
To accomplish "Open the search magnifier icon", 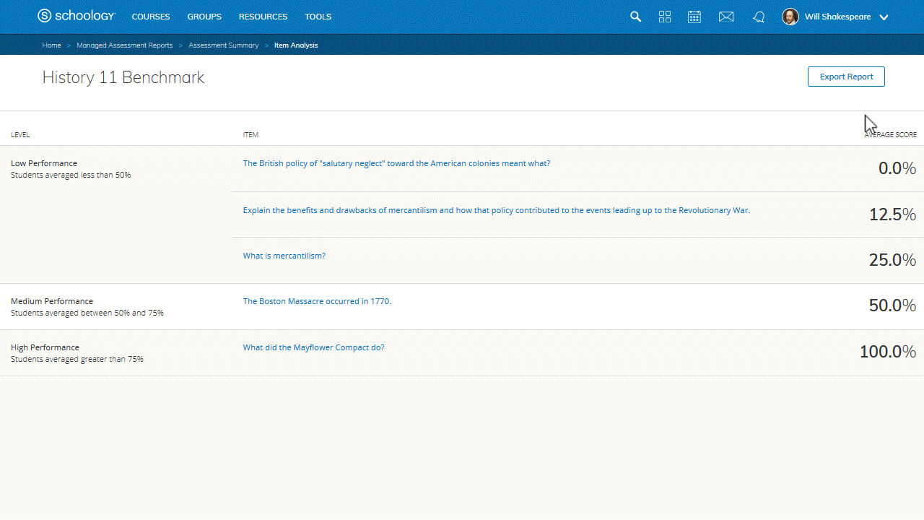I will pos(635,17).
